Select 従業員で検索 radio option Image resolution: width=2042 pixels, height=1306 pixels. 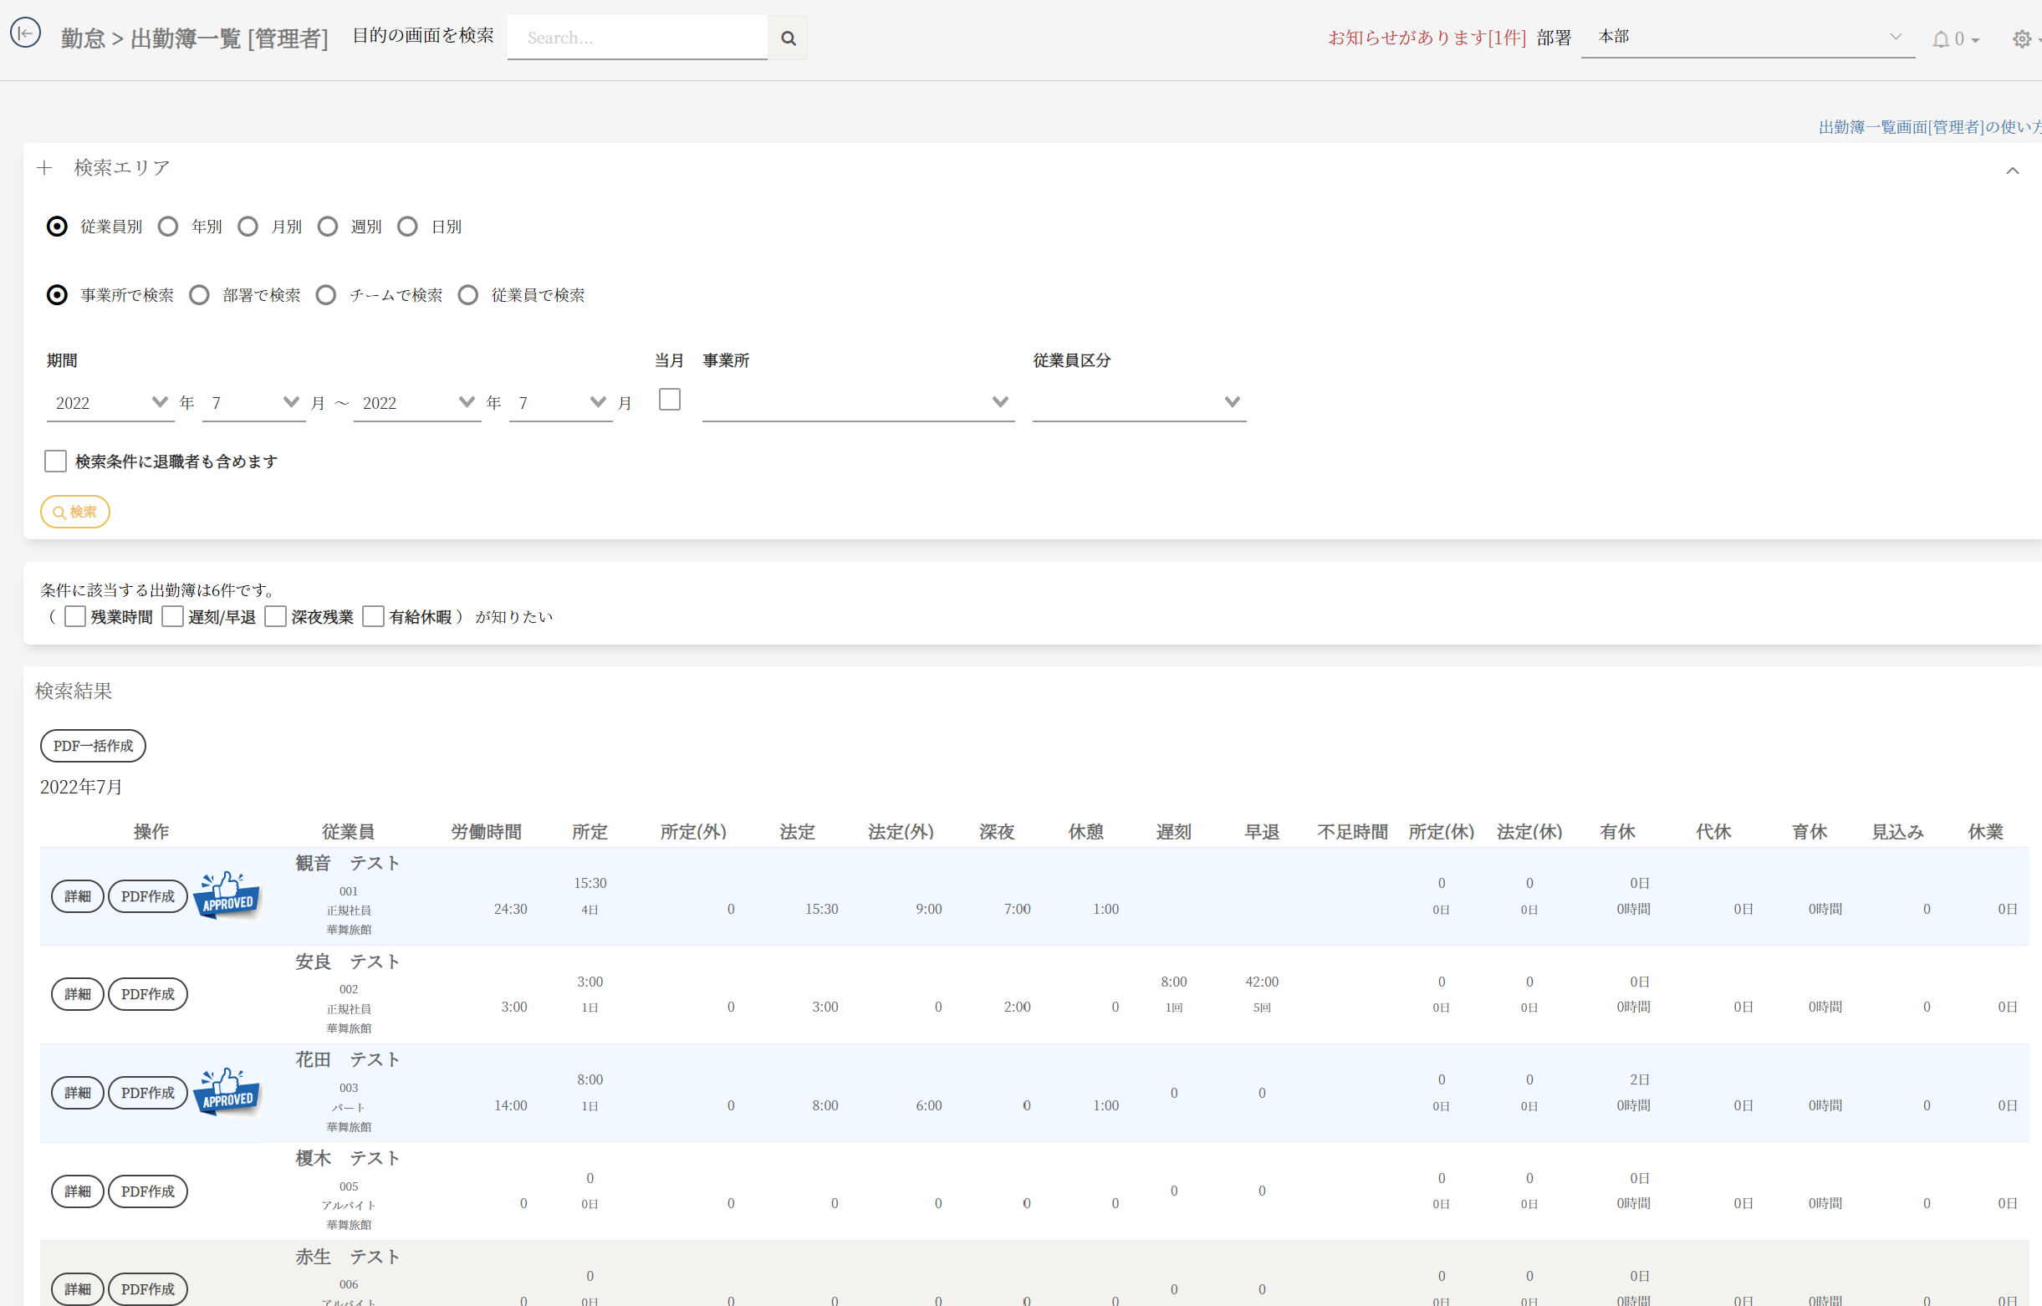(468, 295)
